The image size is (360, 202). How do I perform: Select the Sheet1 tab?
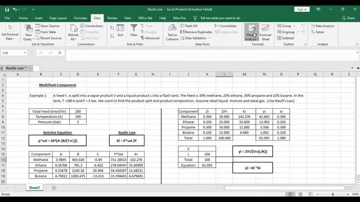(x=34, y=187)
